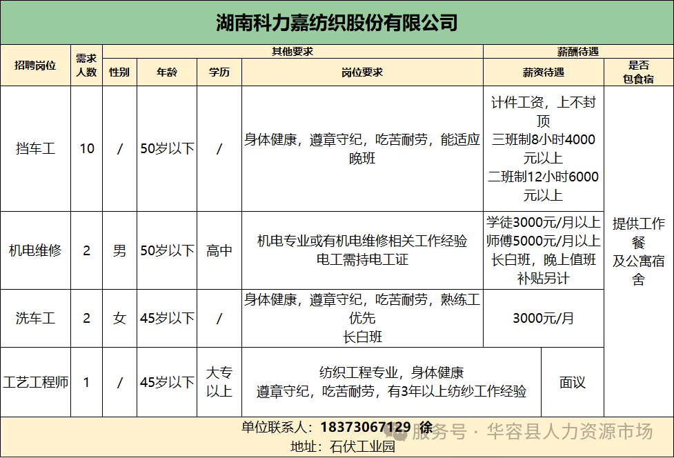This screenshot has width=674, height=458.
Task: Click the contact phone number 18373067129
Action: [366, 427]
